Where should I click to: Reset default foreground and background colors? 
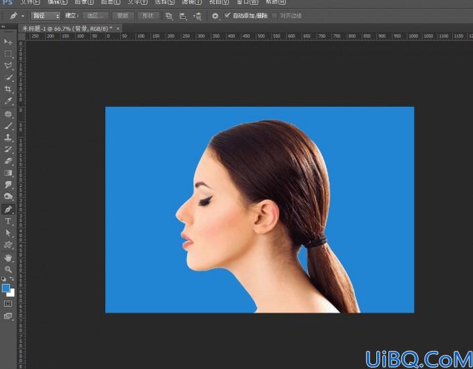tap(3, 279)
